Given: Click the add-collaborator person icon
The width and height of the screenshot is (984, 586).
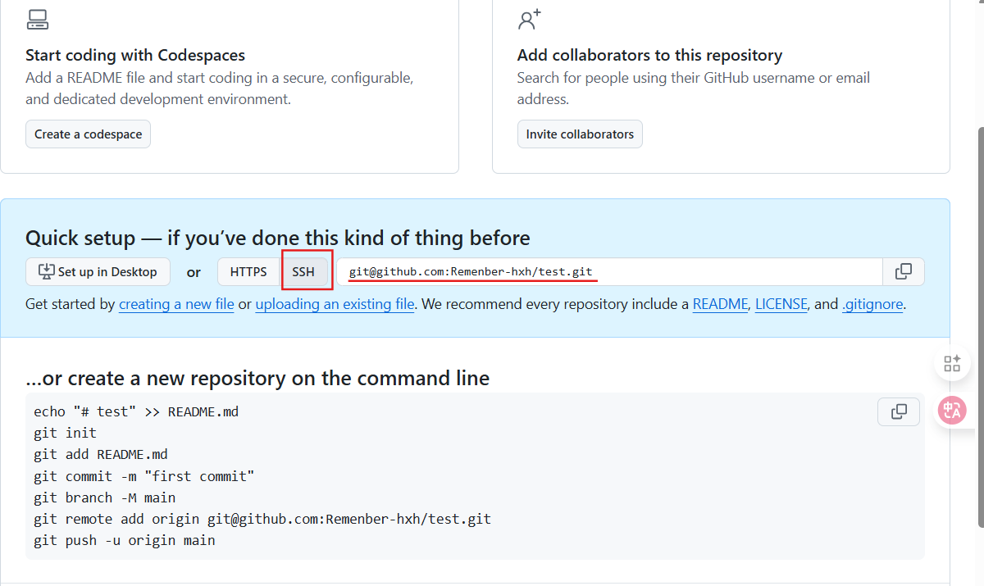Looking at the screenshot, I should coord(529,18).
